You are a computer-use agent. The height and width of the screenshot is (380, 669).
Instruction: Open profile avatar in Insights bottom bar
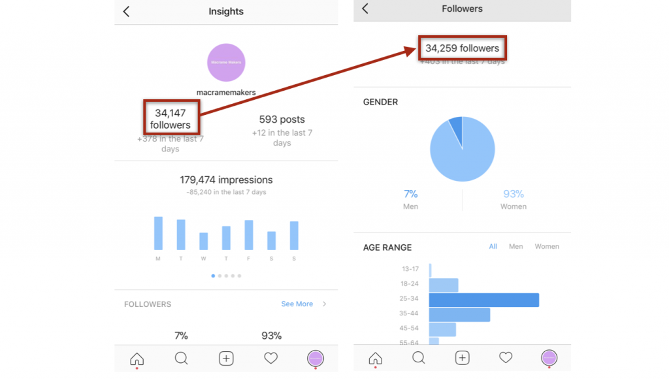coord(316,358)
